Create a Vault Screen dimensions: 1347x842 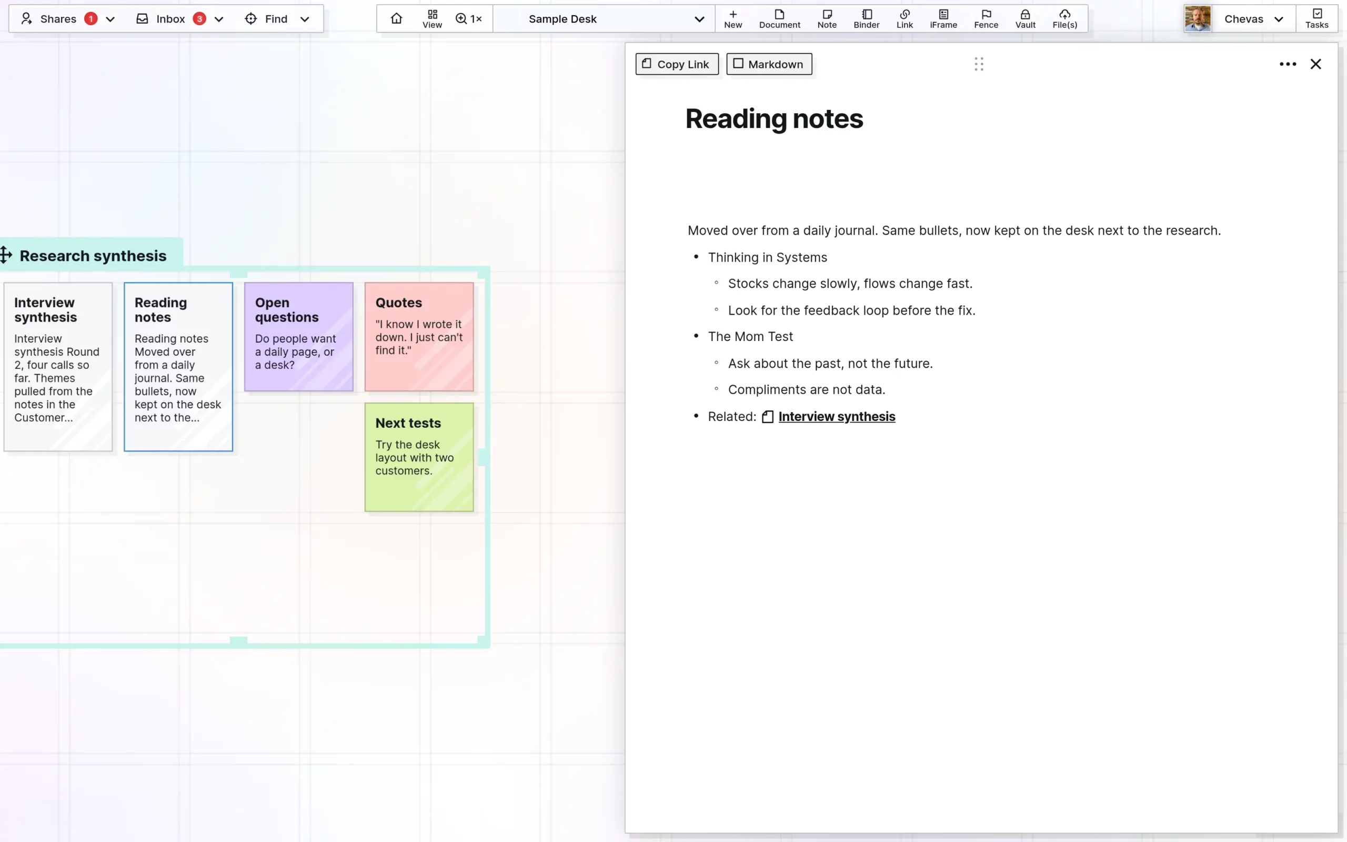coord(1025,18)
